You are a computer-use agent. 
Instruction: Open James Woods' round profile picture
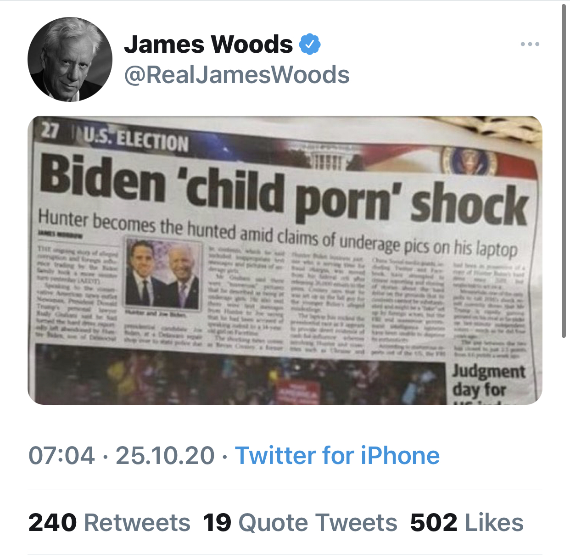70,59
